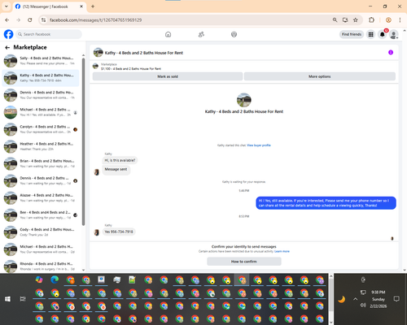This screenshot has height=325, width=407.
Task: Click the purple icon in the chat header
Action: click(391, 52)
